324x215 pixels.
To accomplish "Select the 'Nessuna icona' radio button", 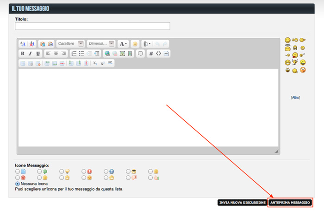I will (18, 183).
